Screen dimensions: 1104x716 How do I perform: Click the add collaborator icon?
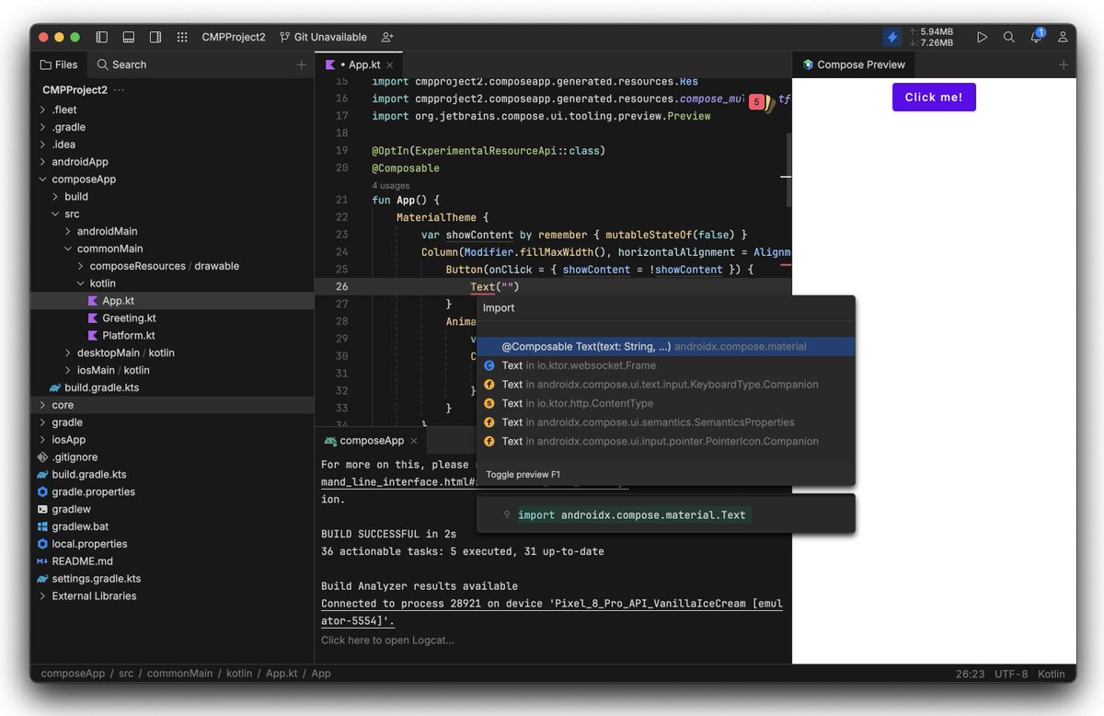point(387,38)
